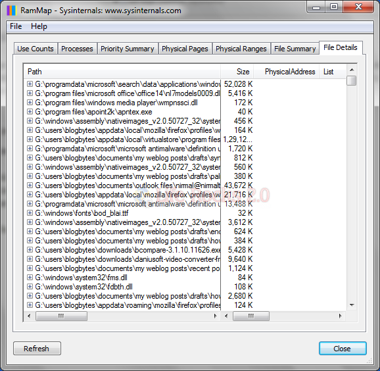Expand the firefox profiles row sized 164 K
This screenshot has width=380, height=371.
[30, 130]
